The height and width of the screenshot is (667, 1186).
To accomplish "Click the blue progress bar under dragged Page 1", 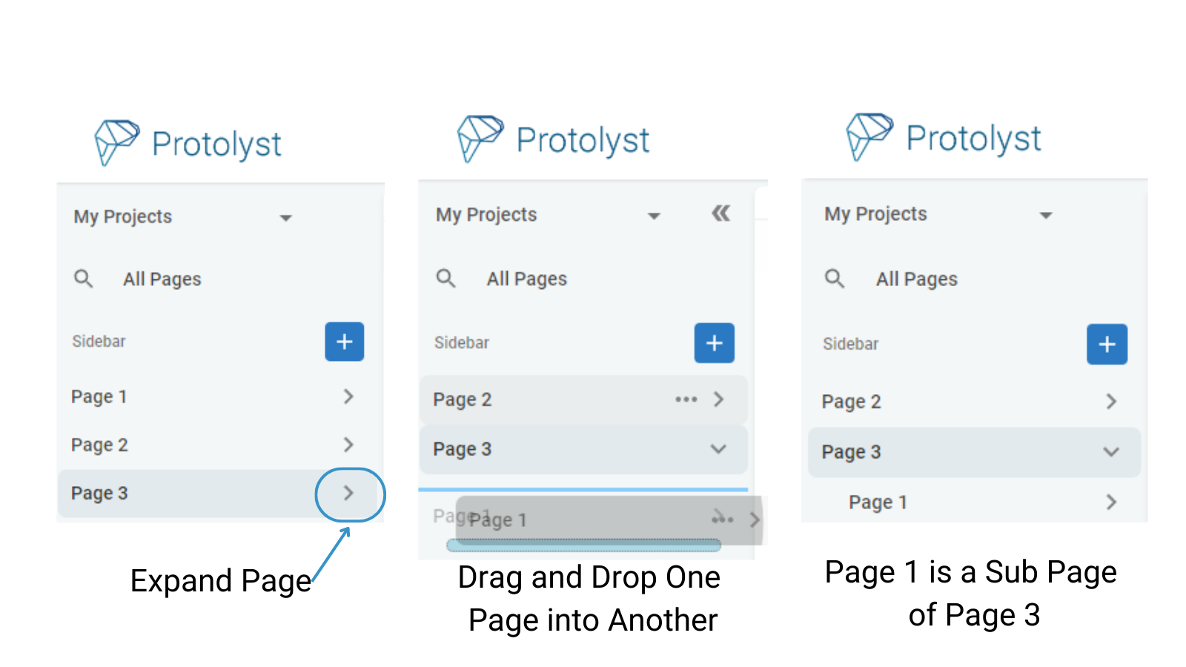I will pos(583,545).
